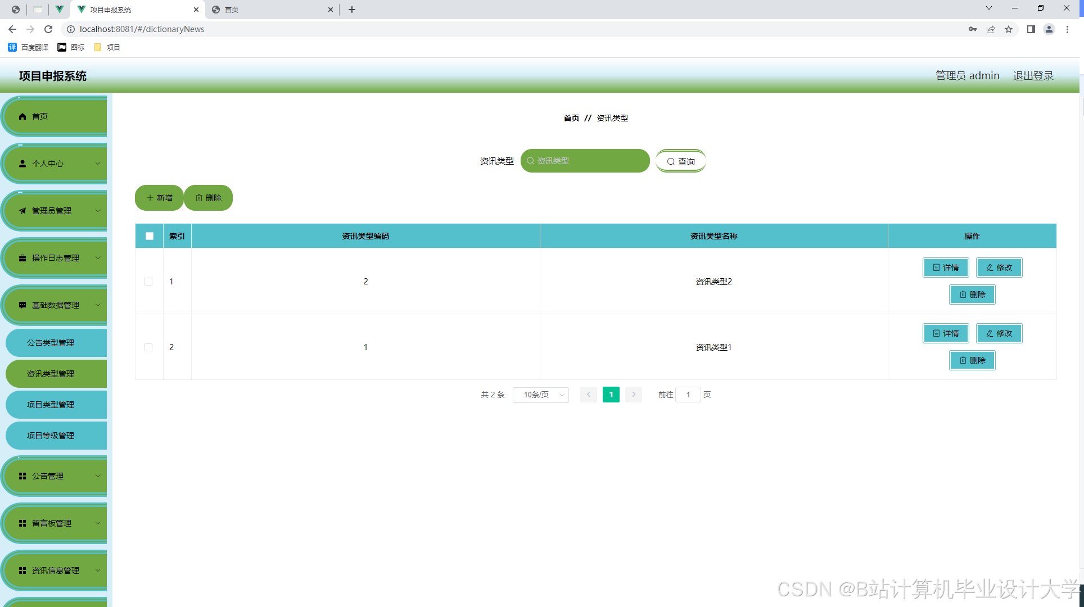Expand the 资讯信息管理 menu chevron
Image resolution: width=1084 pixels, height=607 pixels.
click(x=98, y=570)
